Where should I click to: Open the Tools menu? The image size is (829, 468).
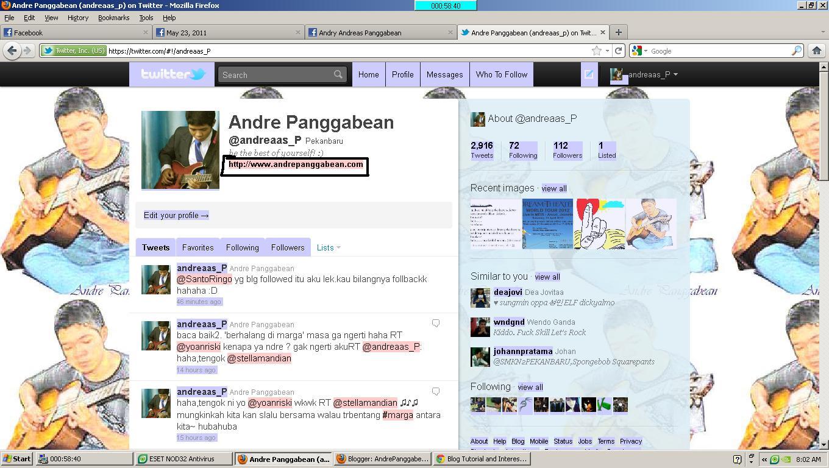coord(146,18)
